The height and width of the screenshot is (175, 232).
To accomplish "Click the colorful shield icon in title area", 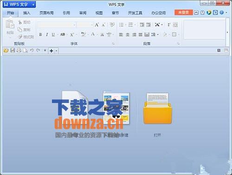I will (209, 12).
